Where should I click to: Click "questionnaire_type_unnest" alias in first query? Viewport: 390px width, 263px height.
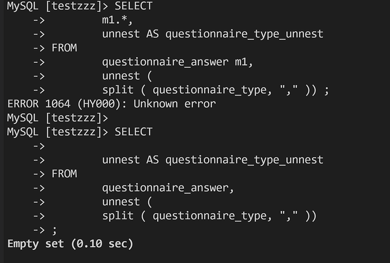click(x=244, y=34)
